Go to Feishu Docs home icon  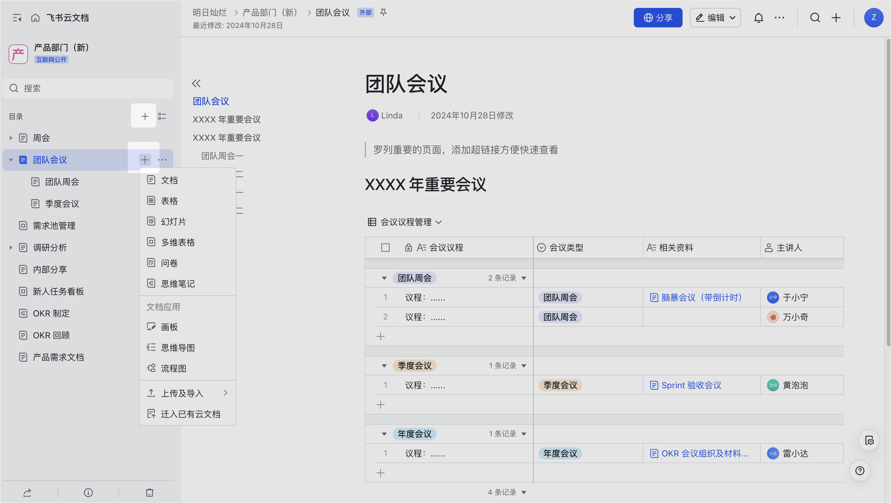click(x=35, y=18)
